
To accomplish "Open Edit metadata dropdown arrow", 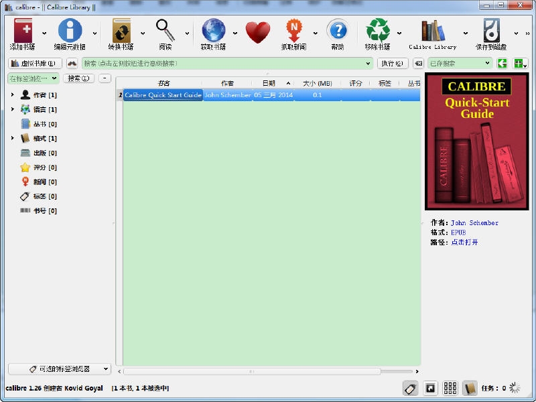I will (x=94, y=33).
